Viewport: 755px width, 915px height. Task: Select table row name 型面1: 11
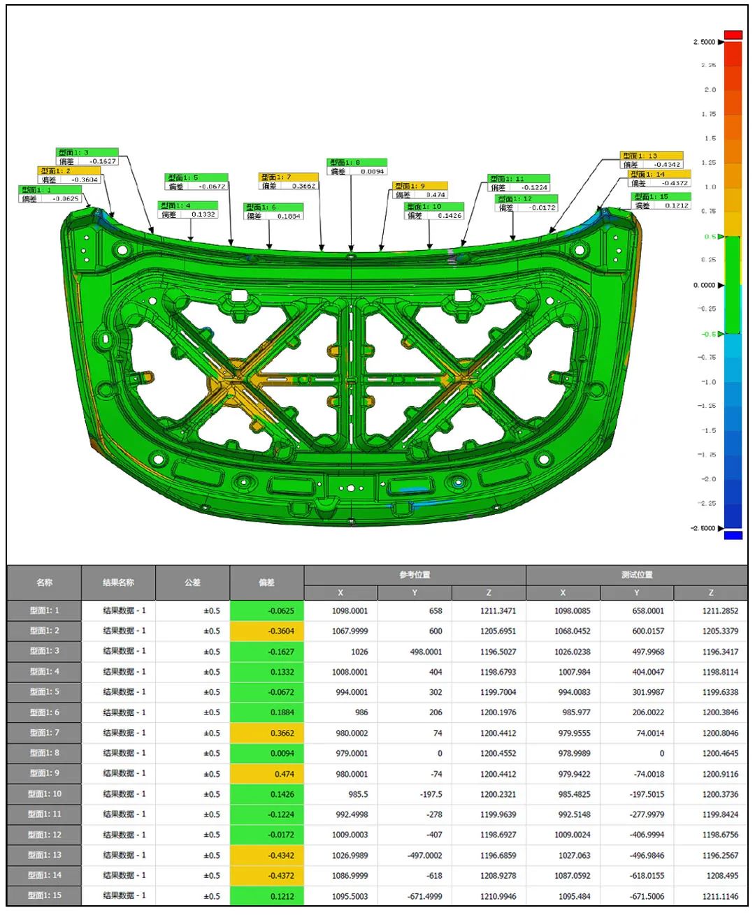coord(45,814)
